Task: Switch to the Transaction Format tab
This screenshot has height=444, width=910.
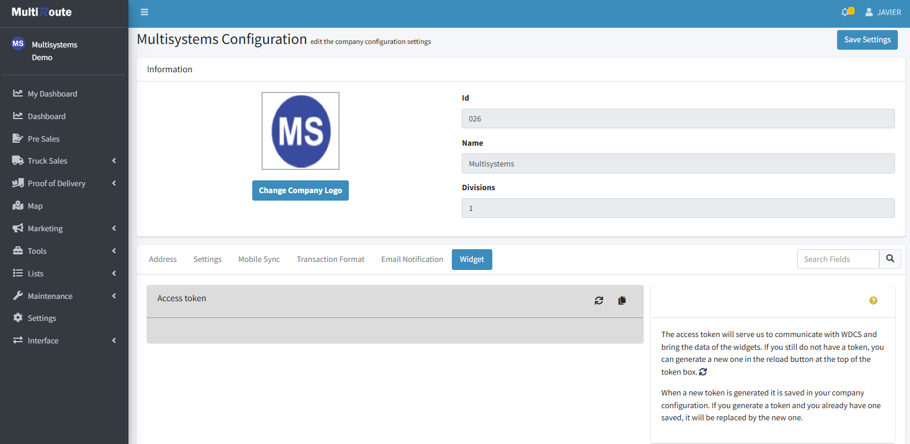Action: point(331,260)
